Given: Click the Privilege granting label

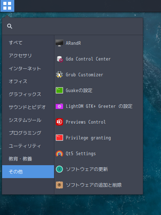Looking at the screenshot, I should [88, 138].
